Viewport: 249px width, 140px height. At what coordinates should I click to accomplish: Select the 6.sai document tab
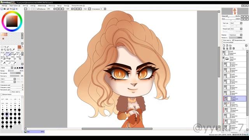click(34, 132)
